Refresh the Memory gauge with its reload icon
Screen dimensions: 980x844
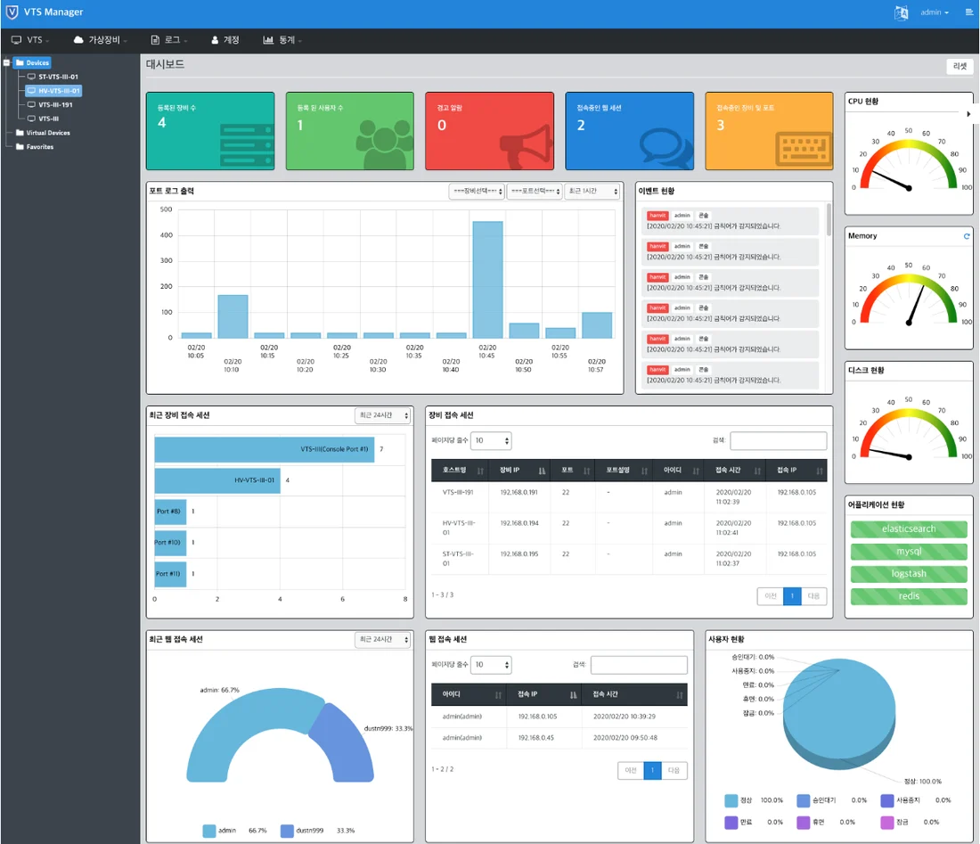tap(967, 235)
